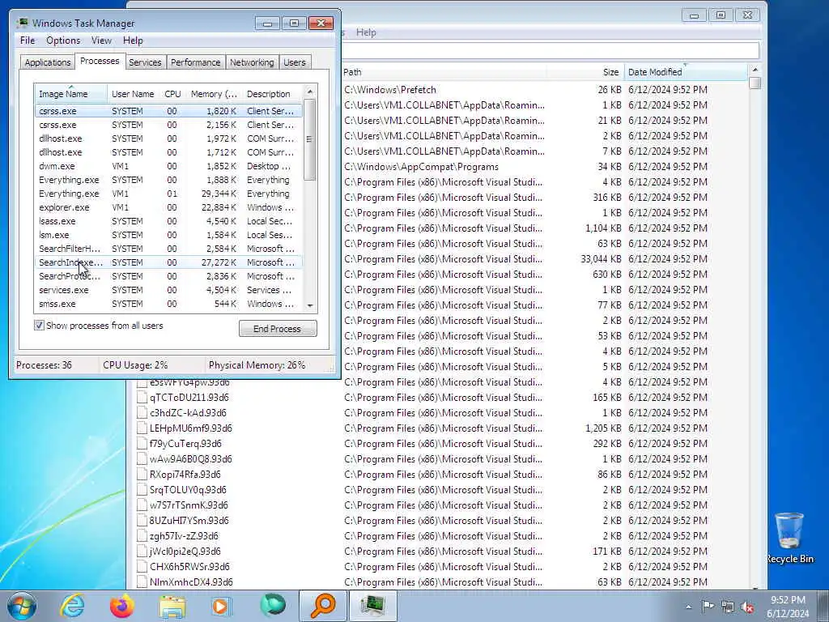This screenshot has height=622, width=829.
Task: Click the Everything search input field
Action: pyautogui.click(x=550, y=51)
